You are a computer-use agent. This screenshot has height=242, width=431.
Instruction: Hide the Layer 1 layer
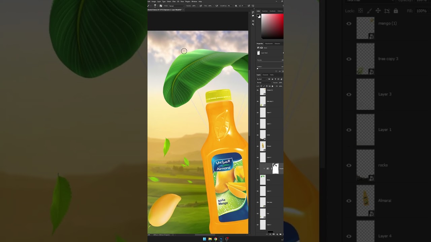(x=258, y=124)
